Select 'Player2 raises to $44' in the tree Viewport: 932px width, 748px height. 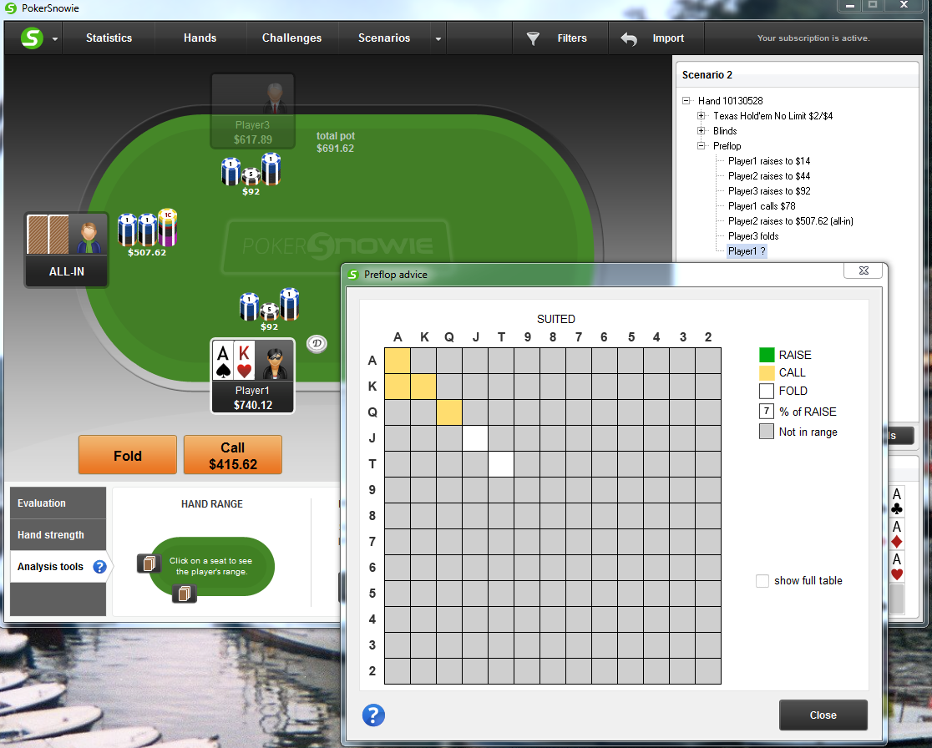pos(769,176)
